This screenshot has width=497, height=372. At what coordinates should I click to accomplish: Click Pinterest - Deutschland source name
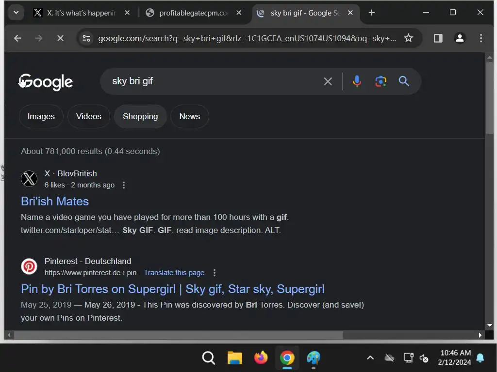point(88,261)
